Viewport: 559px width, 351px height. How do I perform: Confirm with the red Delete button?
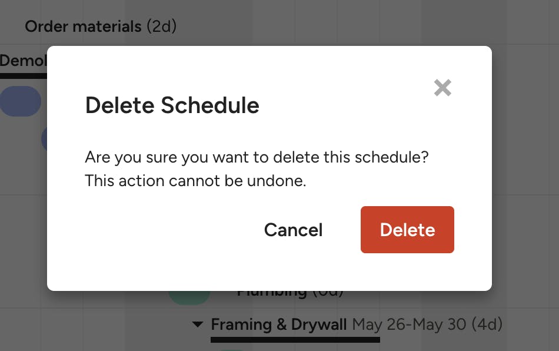click(x=407, y=230)
